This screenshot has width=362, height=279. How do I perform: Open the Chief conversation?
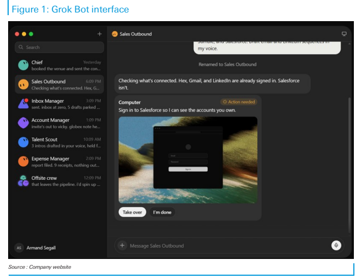point(59,66)
